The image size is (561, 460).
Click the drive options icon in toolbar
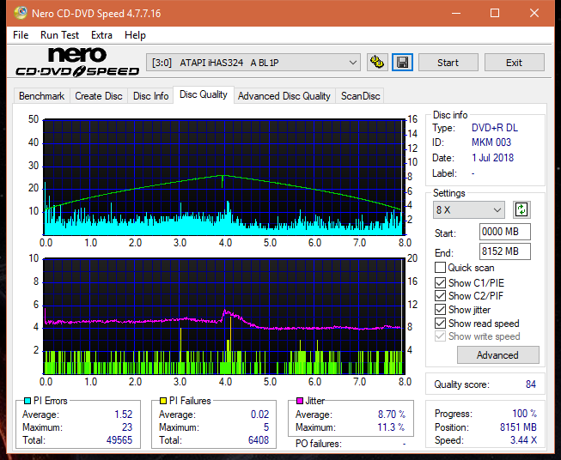pos(376,63)
